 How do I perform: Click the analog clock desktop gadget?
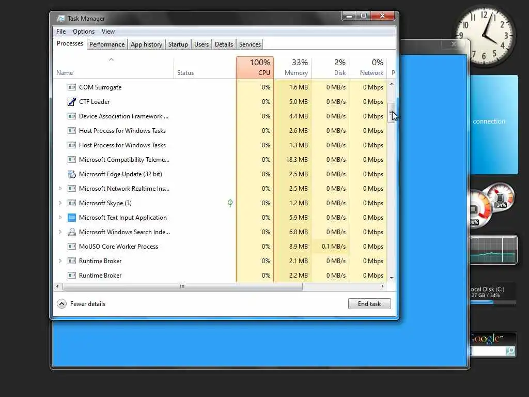[486, 36]
